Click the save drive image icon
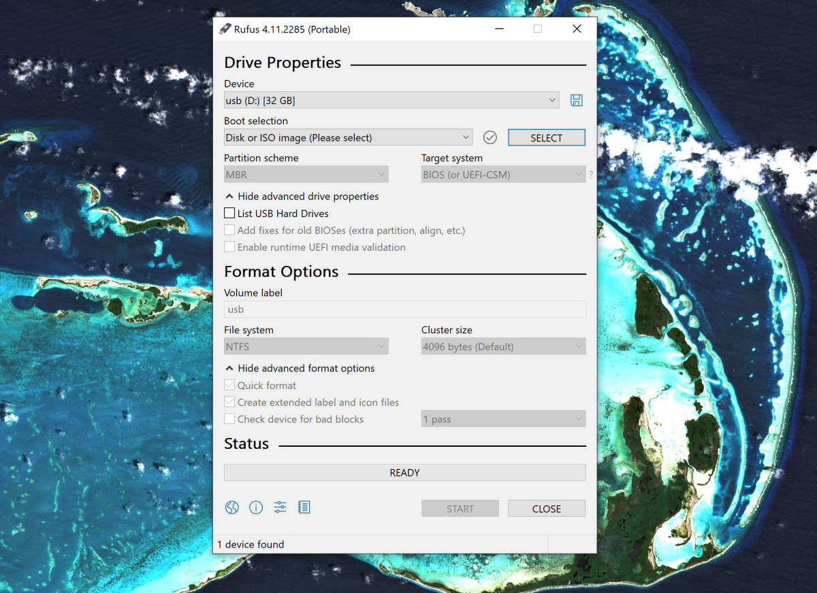Viewport: 817px width, 593px height. pyautogui.click(x=576, y=101)
